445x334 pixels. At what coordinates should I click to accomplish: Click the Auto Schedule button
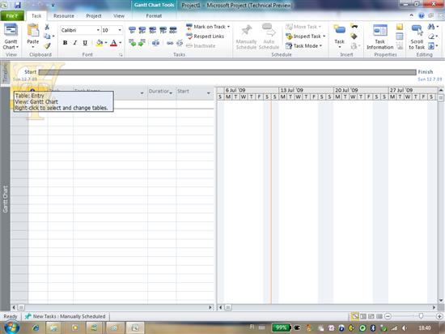point(269,37)
